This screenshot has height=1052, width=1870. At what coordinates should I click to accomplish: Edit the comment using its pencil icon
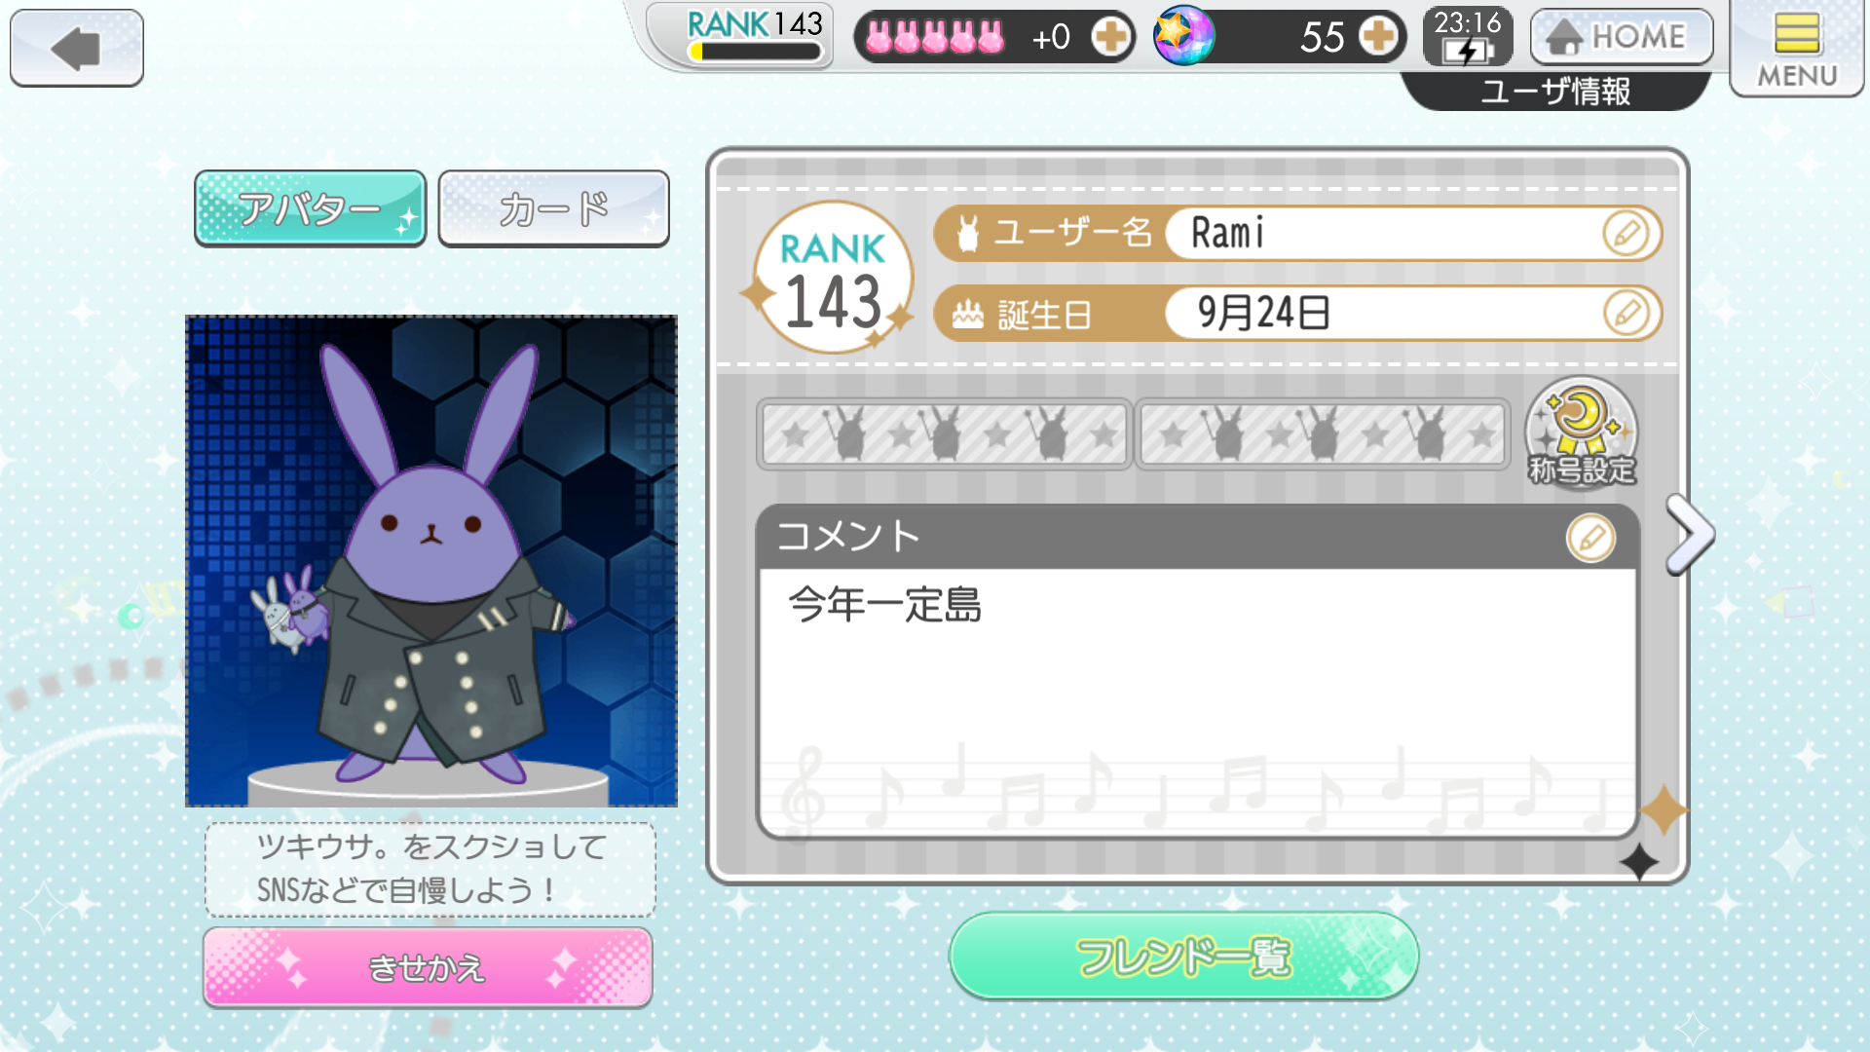1590,538
